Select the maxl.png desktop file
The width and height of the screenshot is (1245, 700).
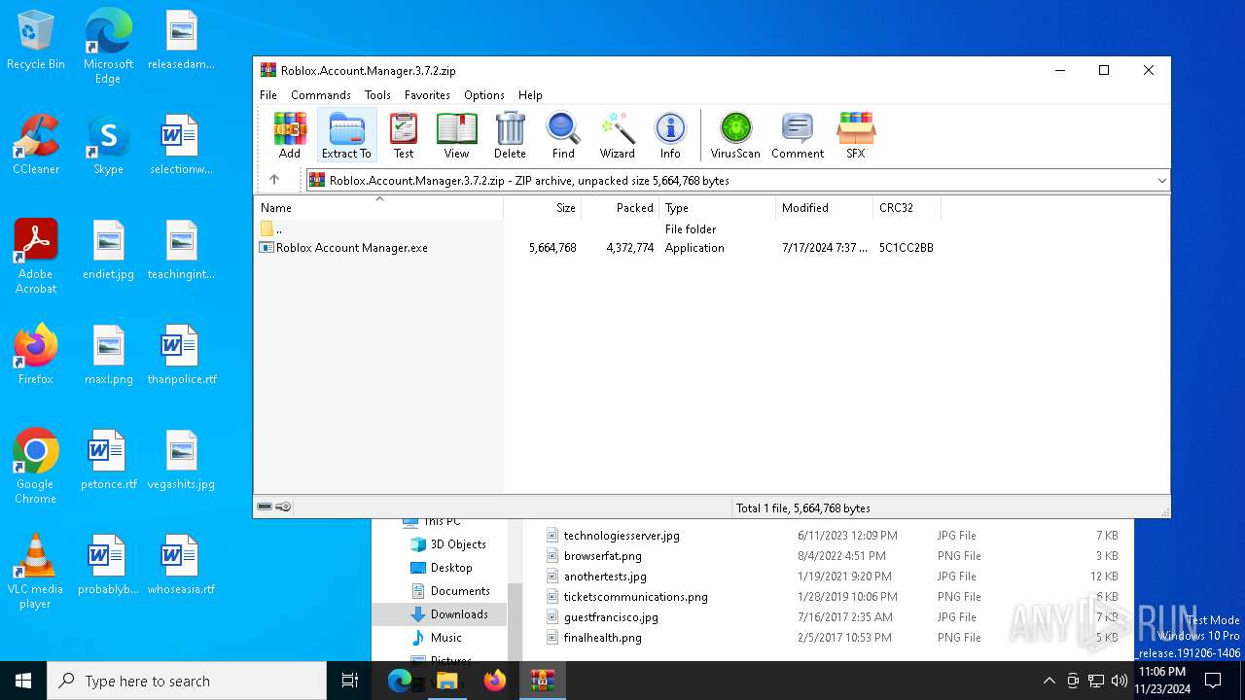tap(108, 356)
